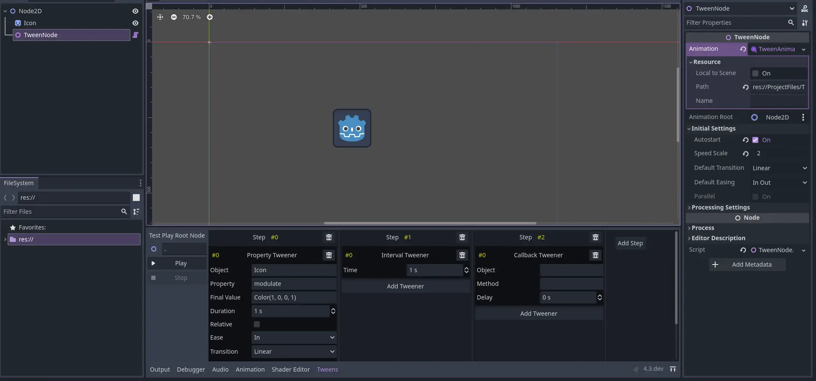This screenshot has width=816, height=381.
Task: Toggle visibility of the Icon node
Action: (x=135, y=23)
